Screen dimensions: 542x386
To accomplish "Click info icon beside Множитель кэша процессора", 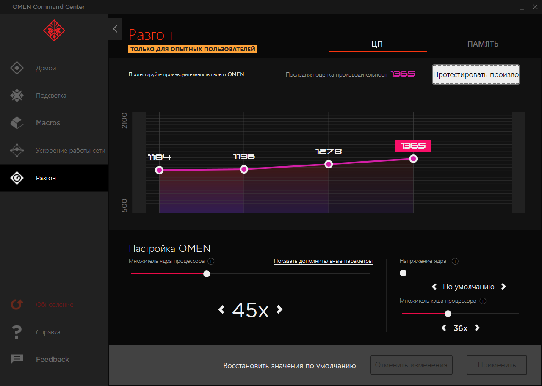I will [x=483, y=301].
